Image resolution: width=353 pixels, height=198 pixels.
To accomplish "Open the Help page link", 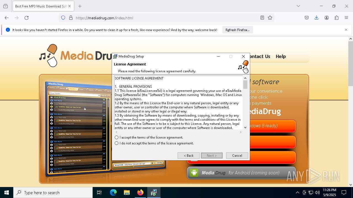I will click(x=281, y=56).
